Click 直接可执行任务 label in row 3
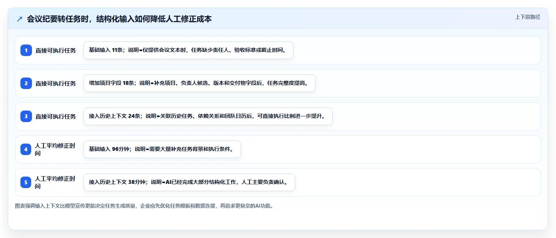 pyautogui.click(x=55, y=116)
